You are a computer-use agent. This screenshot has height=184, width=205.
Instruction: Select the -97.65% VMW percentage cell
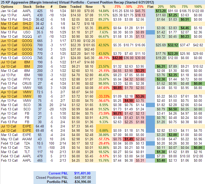click(103, 88)
